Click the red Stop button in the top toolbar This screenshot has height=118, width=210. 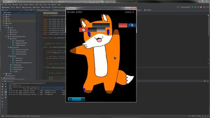(x=201, y=7)
